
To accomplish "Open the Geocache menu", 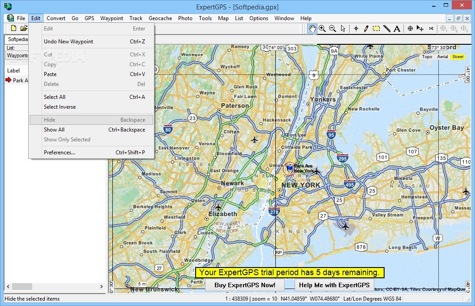I will pos(160,18).
